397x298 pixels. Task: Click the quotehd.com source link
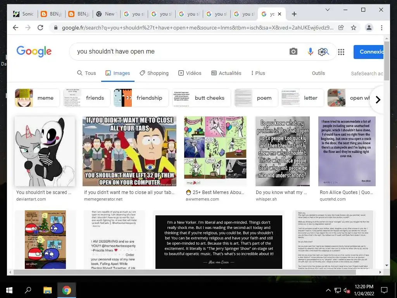click(333, 199)
